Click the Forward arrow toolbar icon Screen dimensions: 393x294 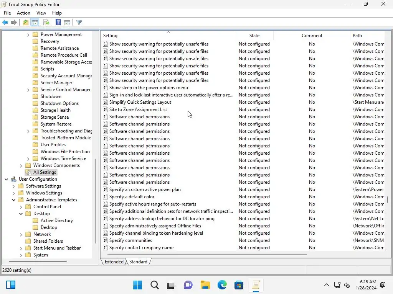click(x=14, y=23)
